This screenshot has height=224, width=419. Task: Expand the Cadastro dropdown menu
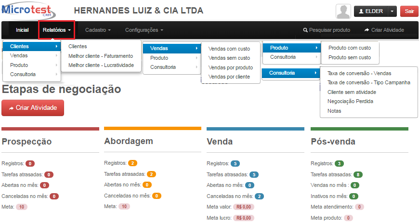pyautogui.click(x=98, y=30)
